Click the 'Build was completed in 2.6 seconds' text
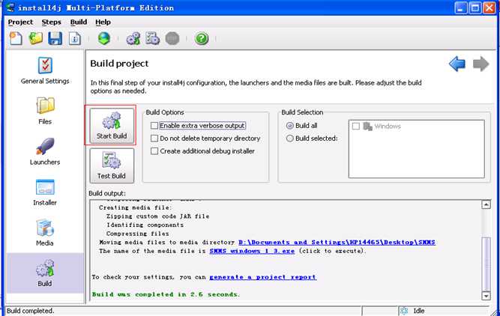 [166, 294]
